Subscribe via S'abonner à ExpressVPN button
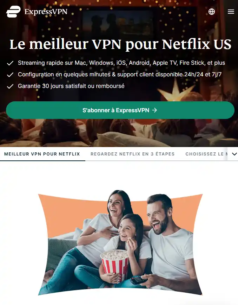This screenshot has height=305, width=238. [120, 110]
